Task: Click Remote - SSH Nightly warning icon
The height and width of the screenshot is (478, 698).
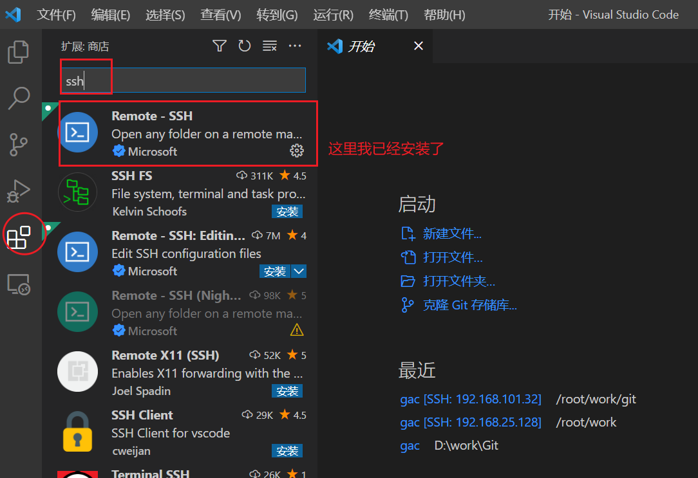Action: click(x=297, y=330)
